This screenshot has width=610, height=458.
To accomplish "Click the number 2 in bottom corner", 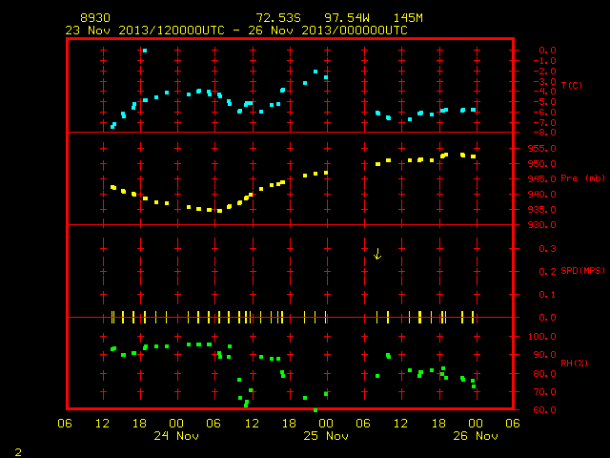I will pyautogui.click(x=18, y=452).
